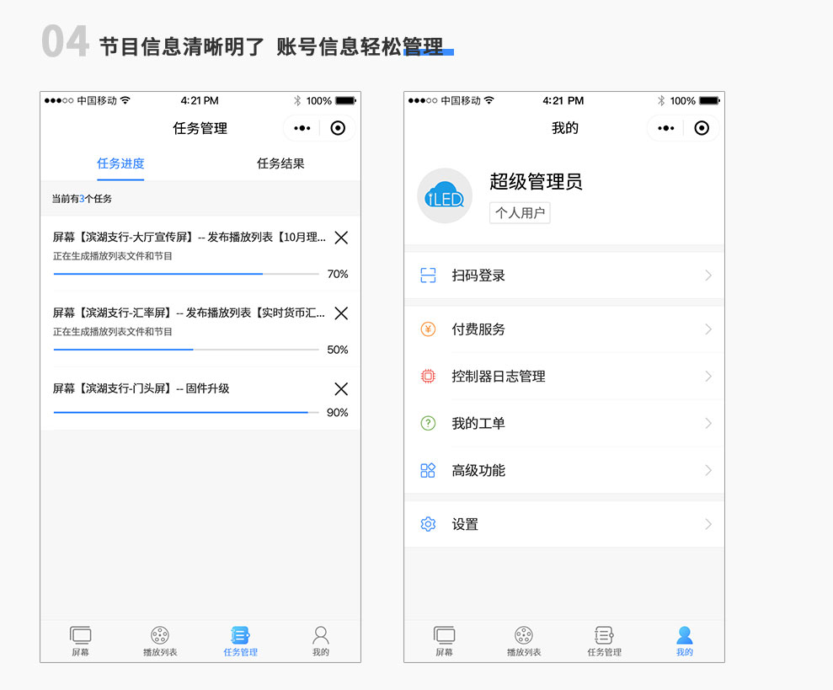This screenshot has height=690, width=833.
Task: Switch to the 任务结果 tab
Action: pyautogui.click(x=280, y=163)
